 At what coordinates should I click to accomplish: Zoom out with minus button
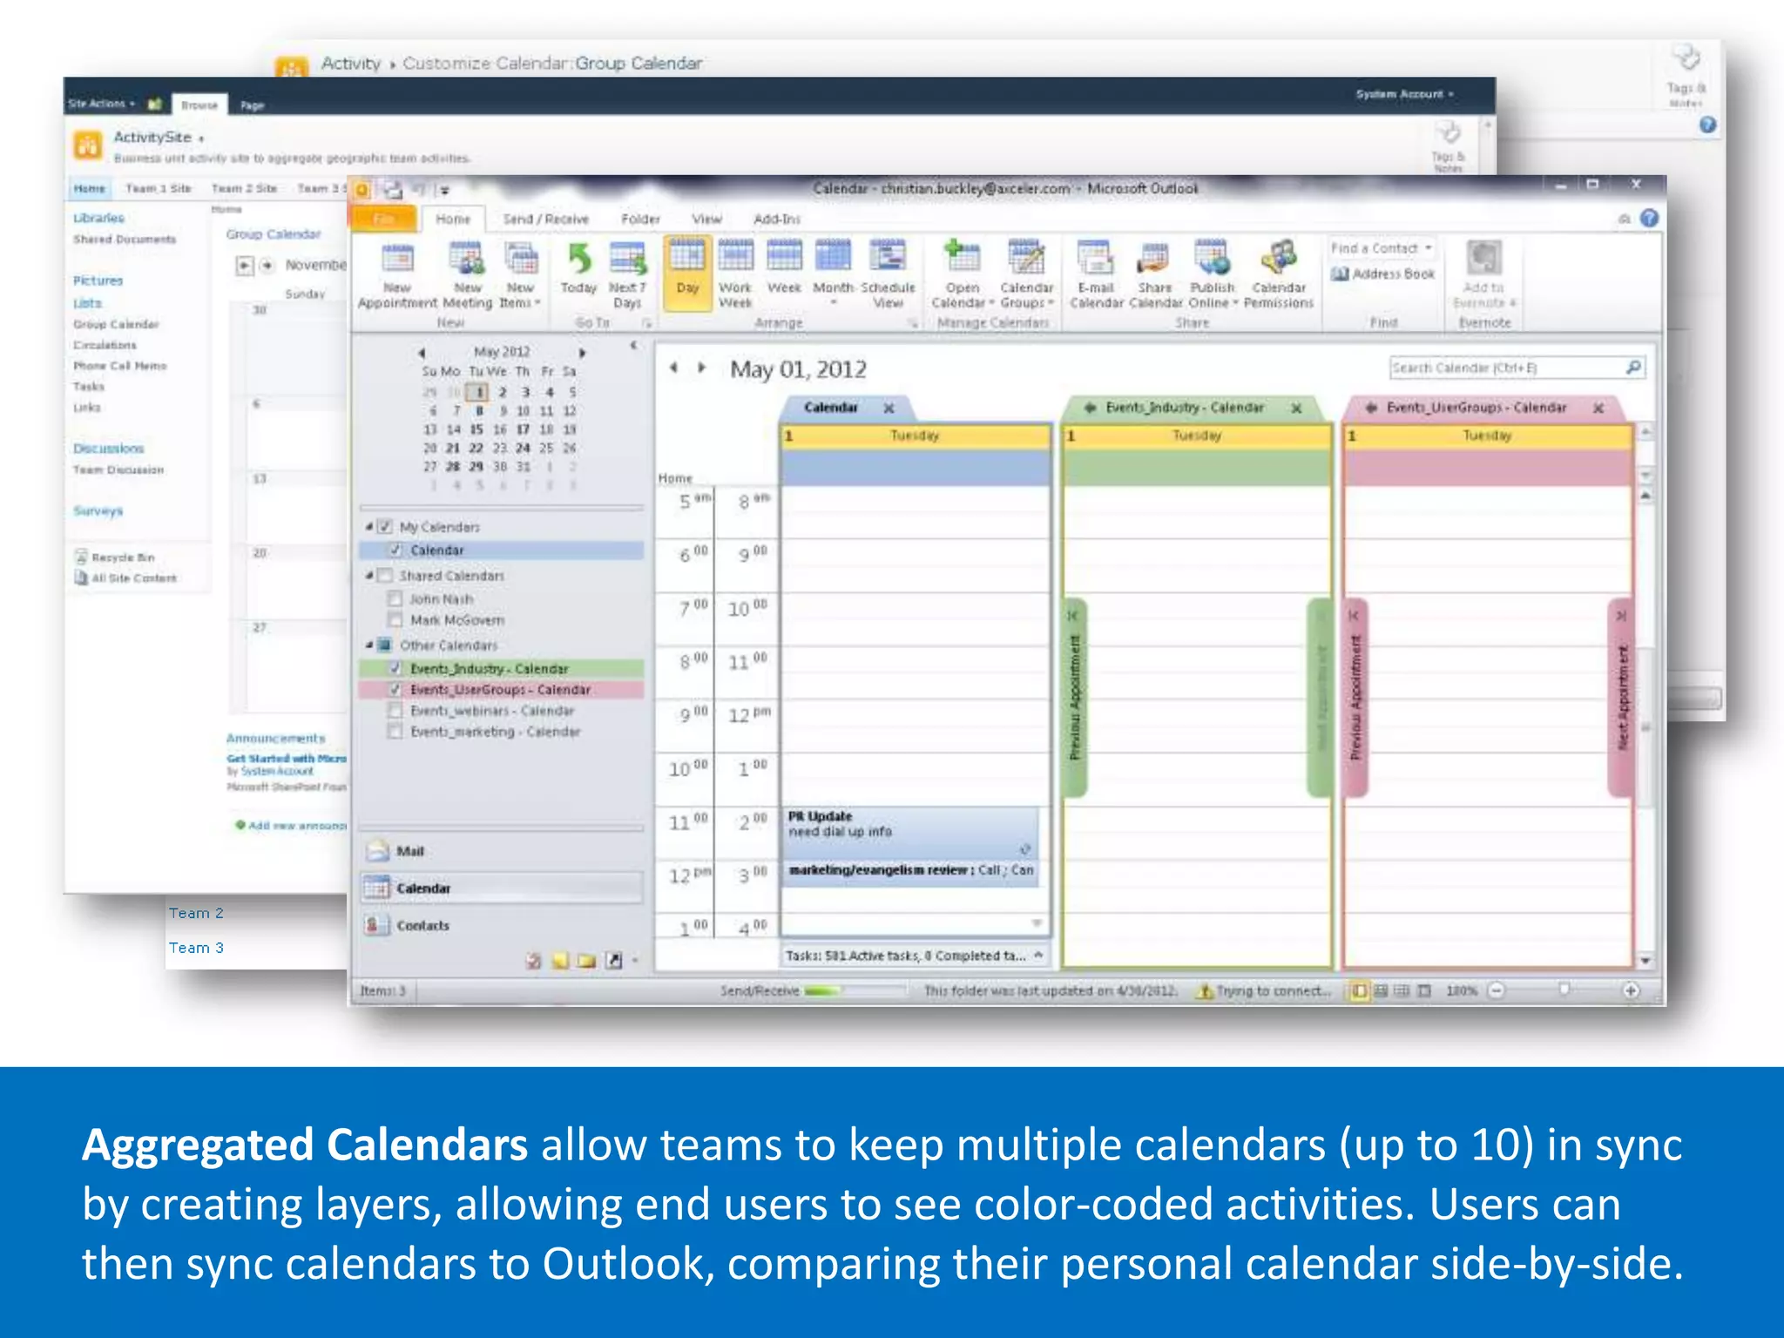pos(1496,990)
